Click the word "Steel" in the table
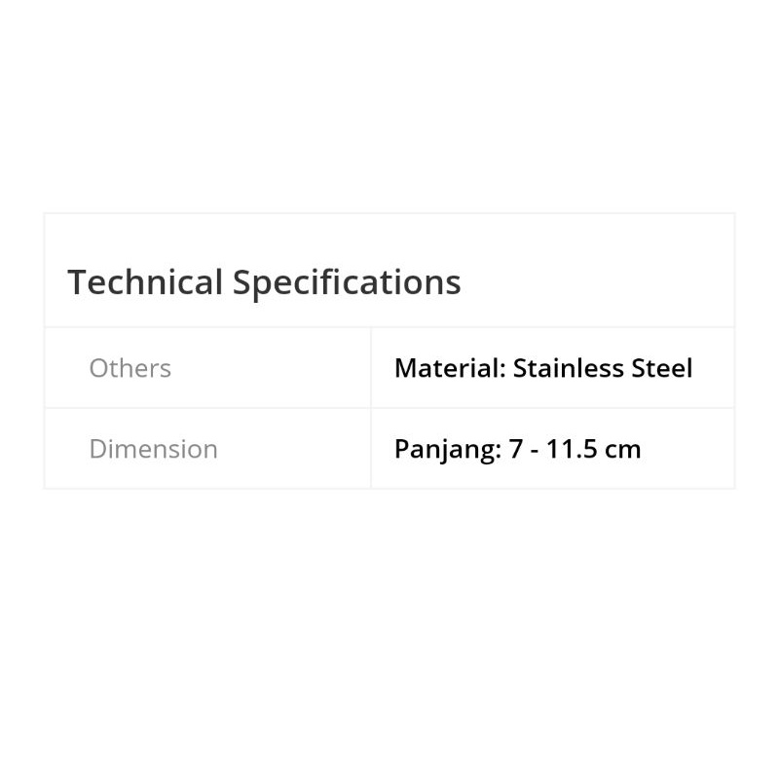The height and width of the screenshot is (779, 779). [663, 368]
